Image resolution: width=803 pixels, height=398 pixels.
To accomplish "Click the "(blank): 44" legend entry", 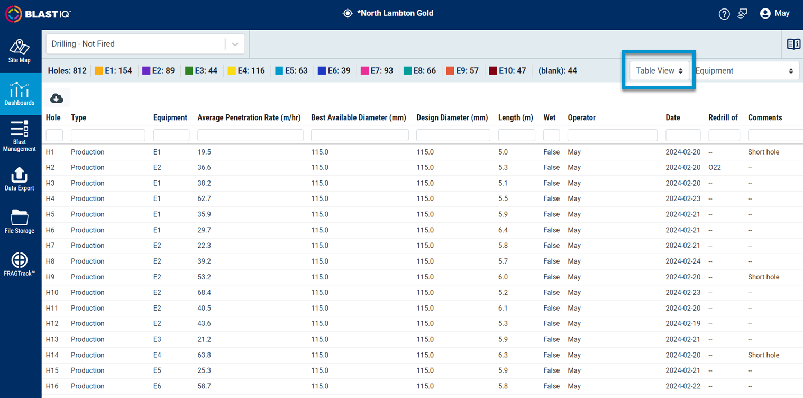I will point(558,70).
